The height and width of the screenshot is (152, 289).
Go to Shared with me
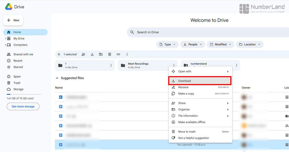23,54
